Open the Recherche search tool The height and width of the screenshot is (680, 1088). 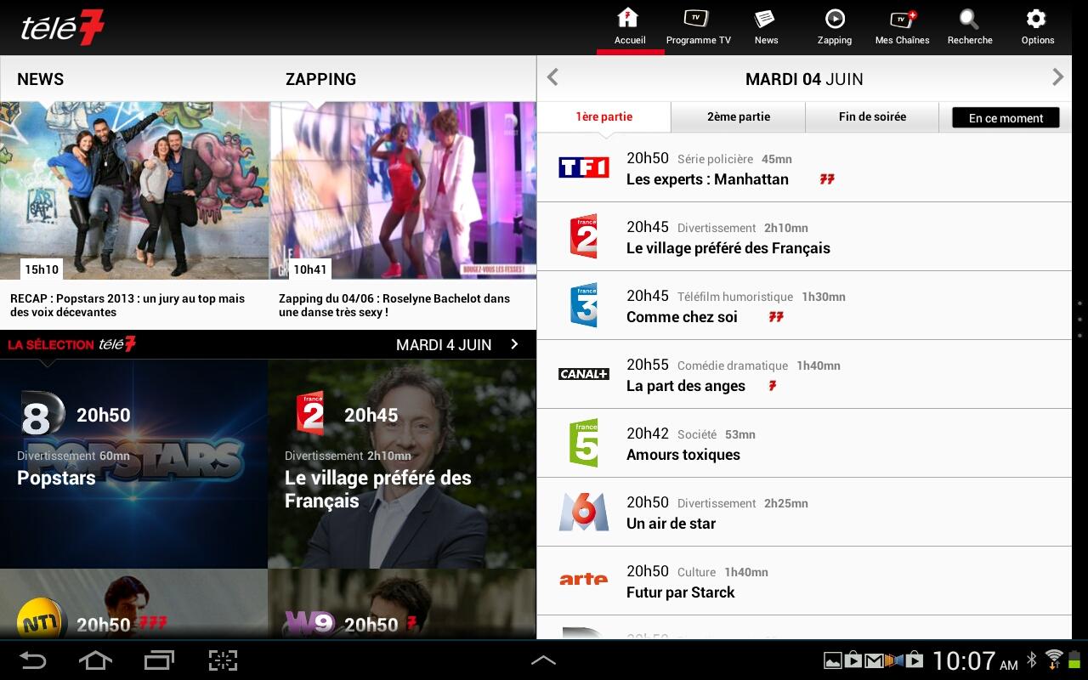click(970, 27)
